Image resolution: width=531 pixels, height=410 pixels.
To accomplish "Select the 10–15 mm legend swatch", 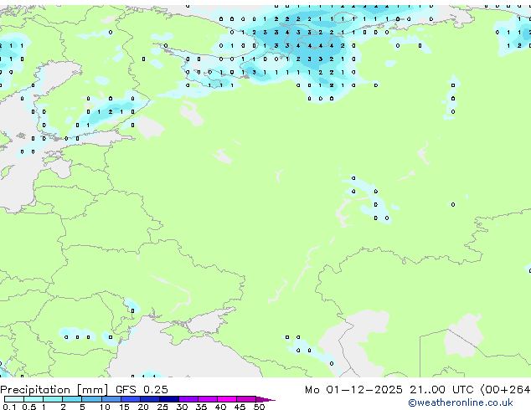I will click(x=111, y=399).
